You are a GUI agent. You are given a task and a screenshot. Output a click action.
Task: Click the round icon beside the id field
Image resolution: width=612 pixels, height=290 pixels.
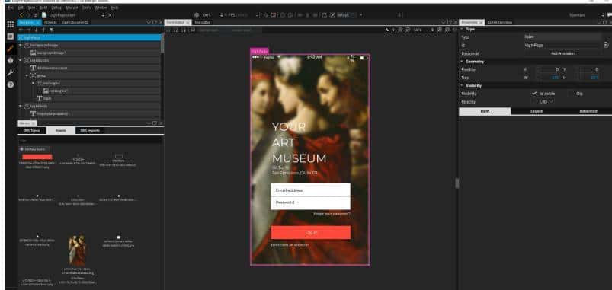[x=606, y=45]
